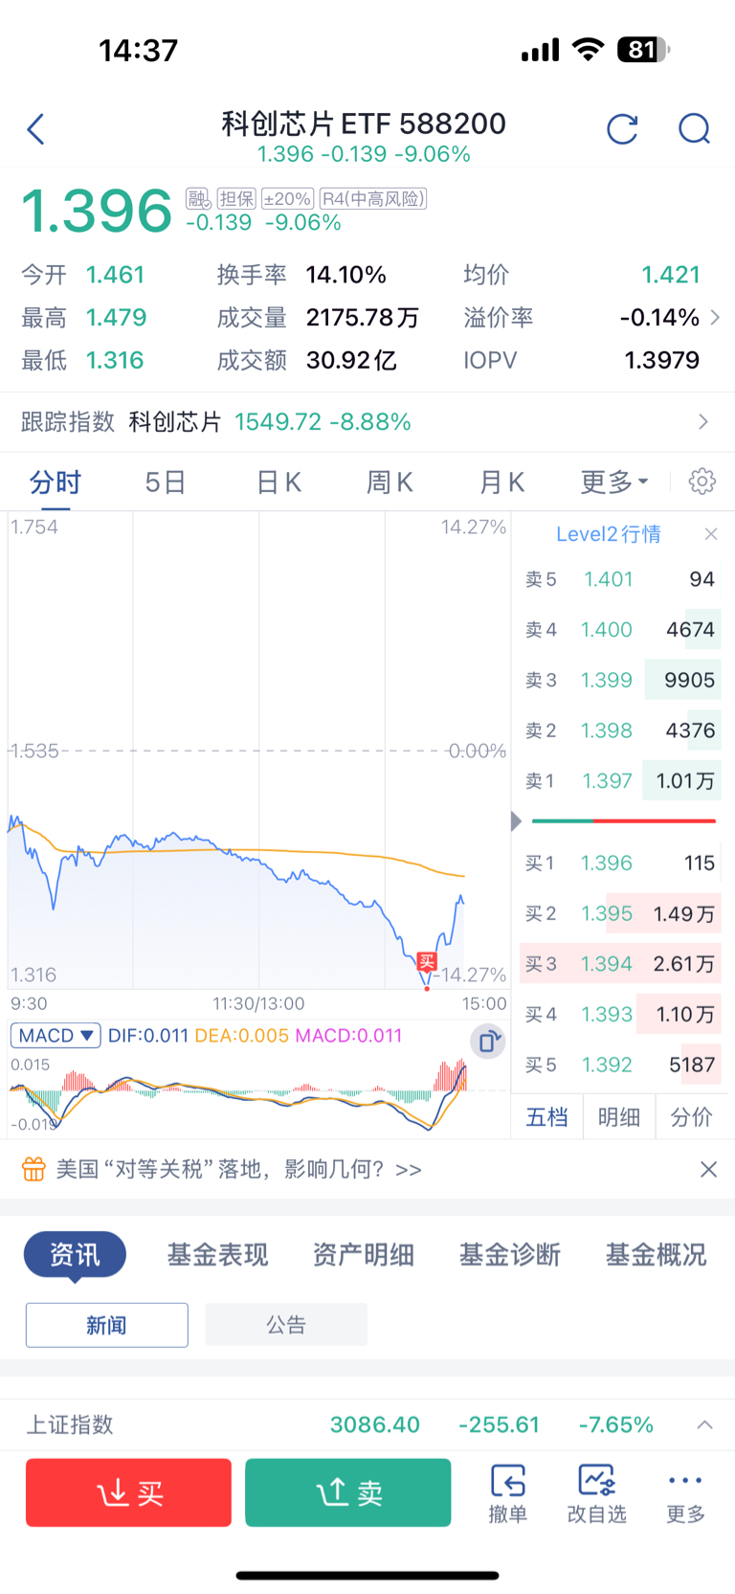The width and height of the screenshot is (735, 1594).
Task: Open chart settings with the gear icon
Action: tap(702, 482)
